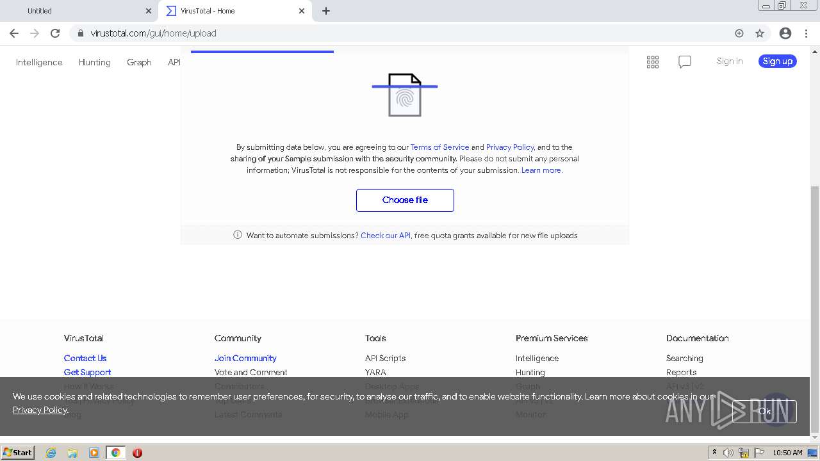Click the Choose file button
The image size is (820, 461).
pos(405,200)
